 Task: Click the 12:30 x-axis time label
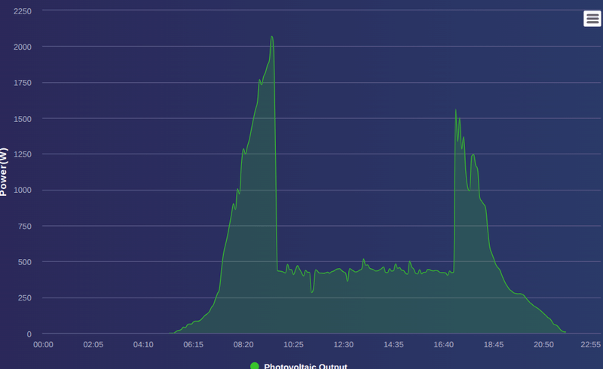(344, 344)
